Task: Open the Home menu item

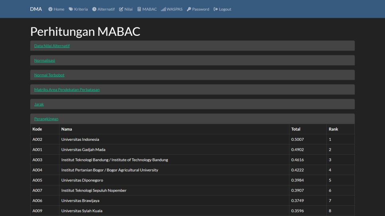Action: click(x=56, y=9)
